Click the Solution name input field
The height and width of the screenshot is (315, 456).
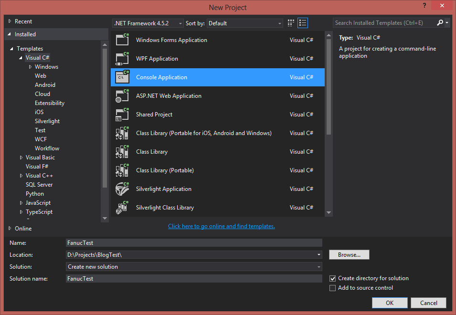[x=194, y=279]
